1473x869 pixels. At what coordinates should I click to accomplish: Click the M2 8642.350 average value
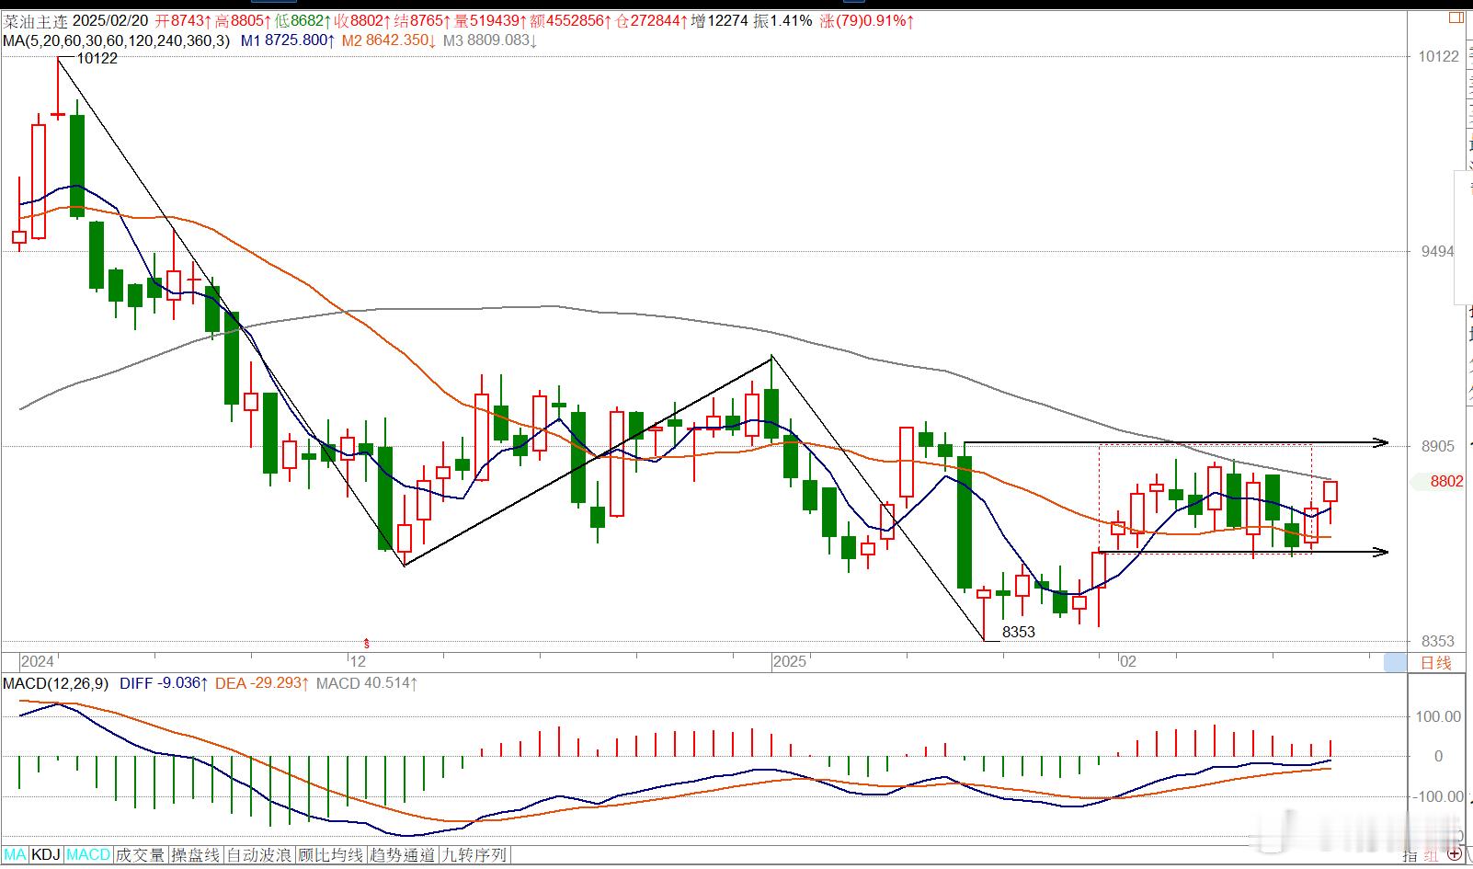point(389,40)
